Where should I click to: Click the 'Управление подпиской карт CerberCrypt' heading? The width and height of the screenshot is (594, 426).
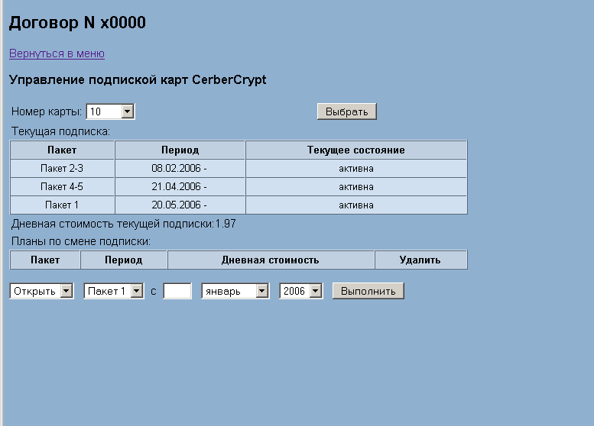point(138,79)
